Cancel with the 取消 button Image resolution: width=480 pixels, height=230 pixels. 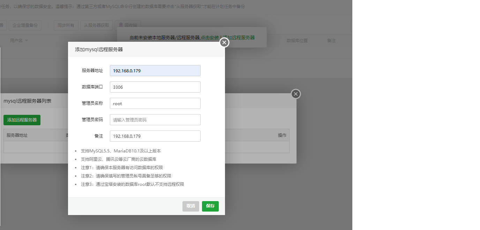[x=191, y=206]
